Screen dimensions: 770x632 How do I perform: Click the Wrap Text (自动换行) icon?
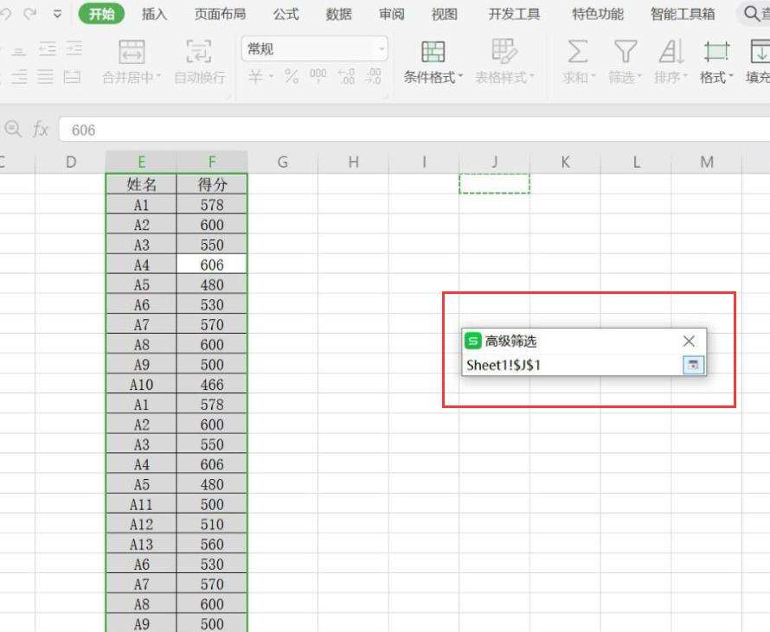coord(199,52)
